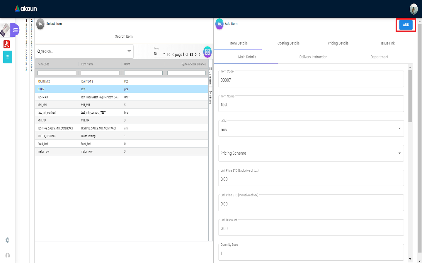Viewport: 422px width, 263px height.
Task: Open the Delivery Instruction tab
Action: point(313,57)
